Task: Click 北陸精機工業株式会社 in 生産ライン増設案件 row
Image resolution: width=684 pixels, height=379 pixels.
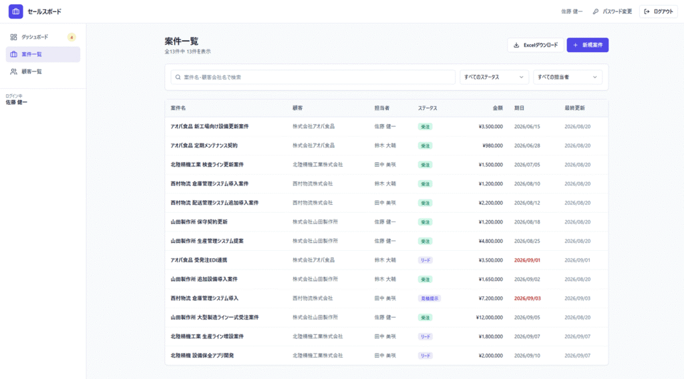Action: 317,337
